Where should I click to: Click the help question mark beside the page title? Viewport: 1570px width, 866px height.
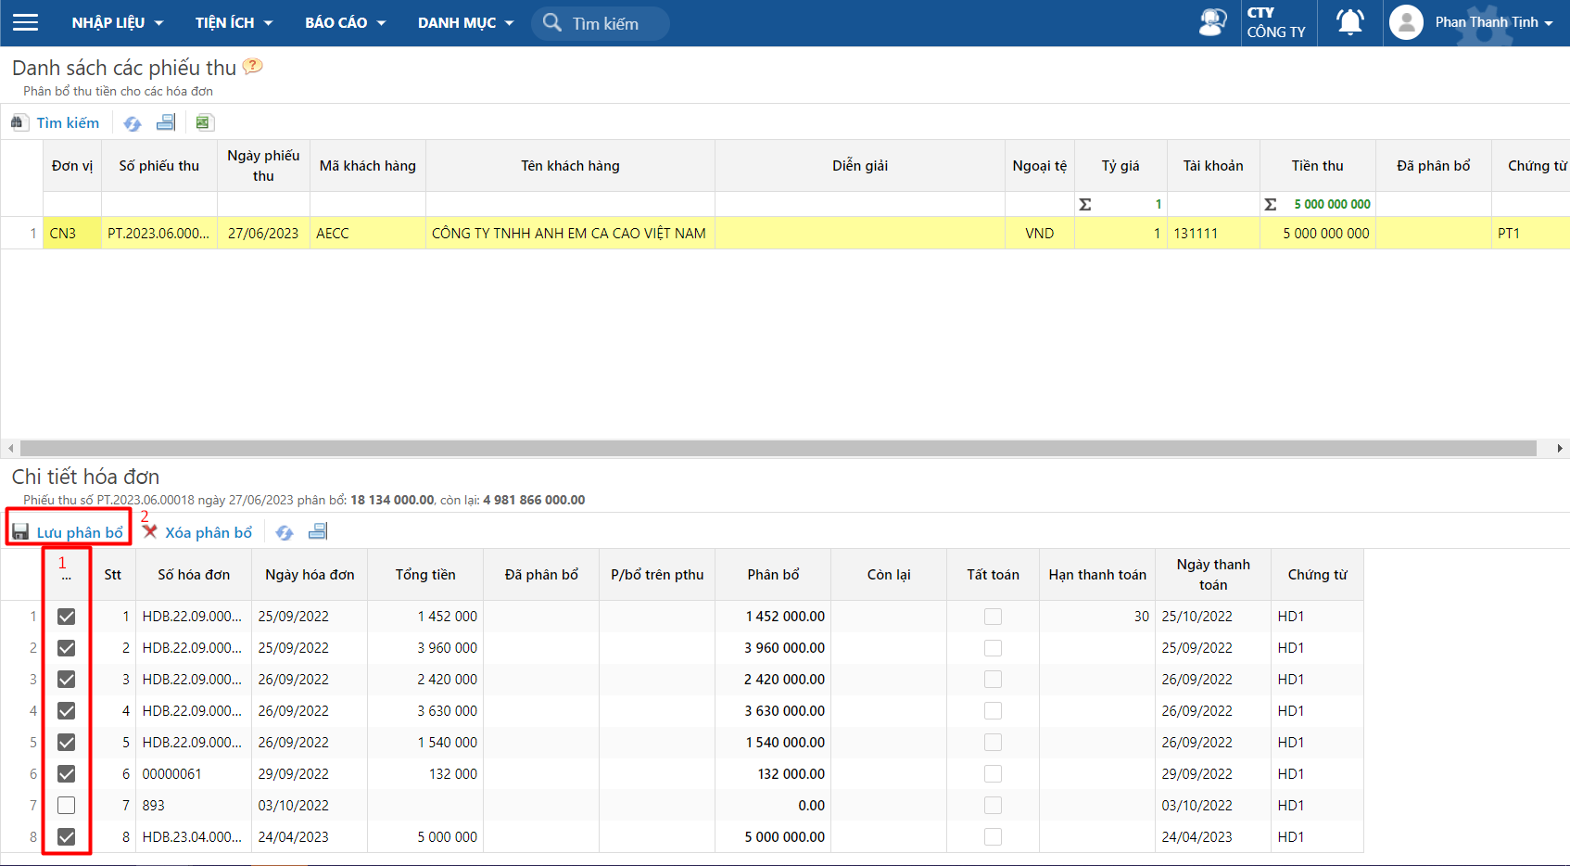pyautogui.click(x=252, y=67)
